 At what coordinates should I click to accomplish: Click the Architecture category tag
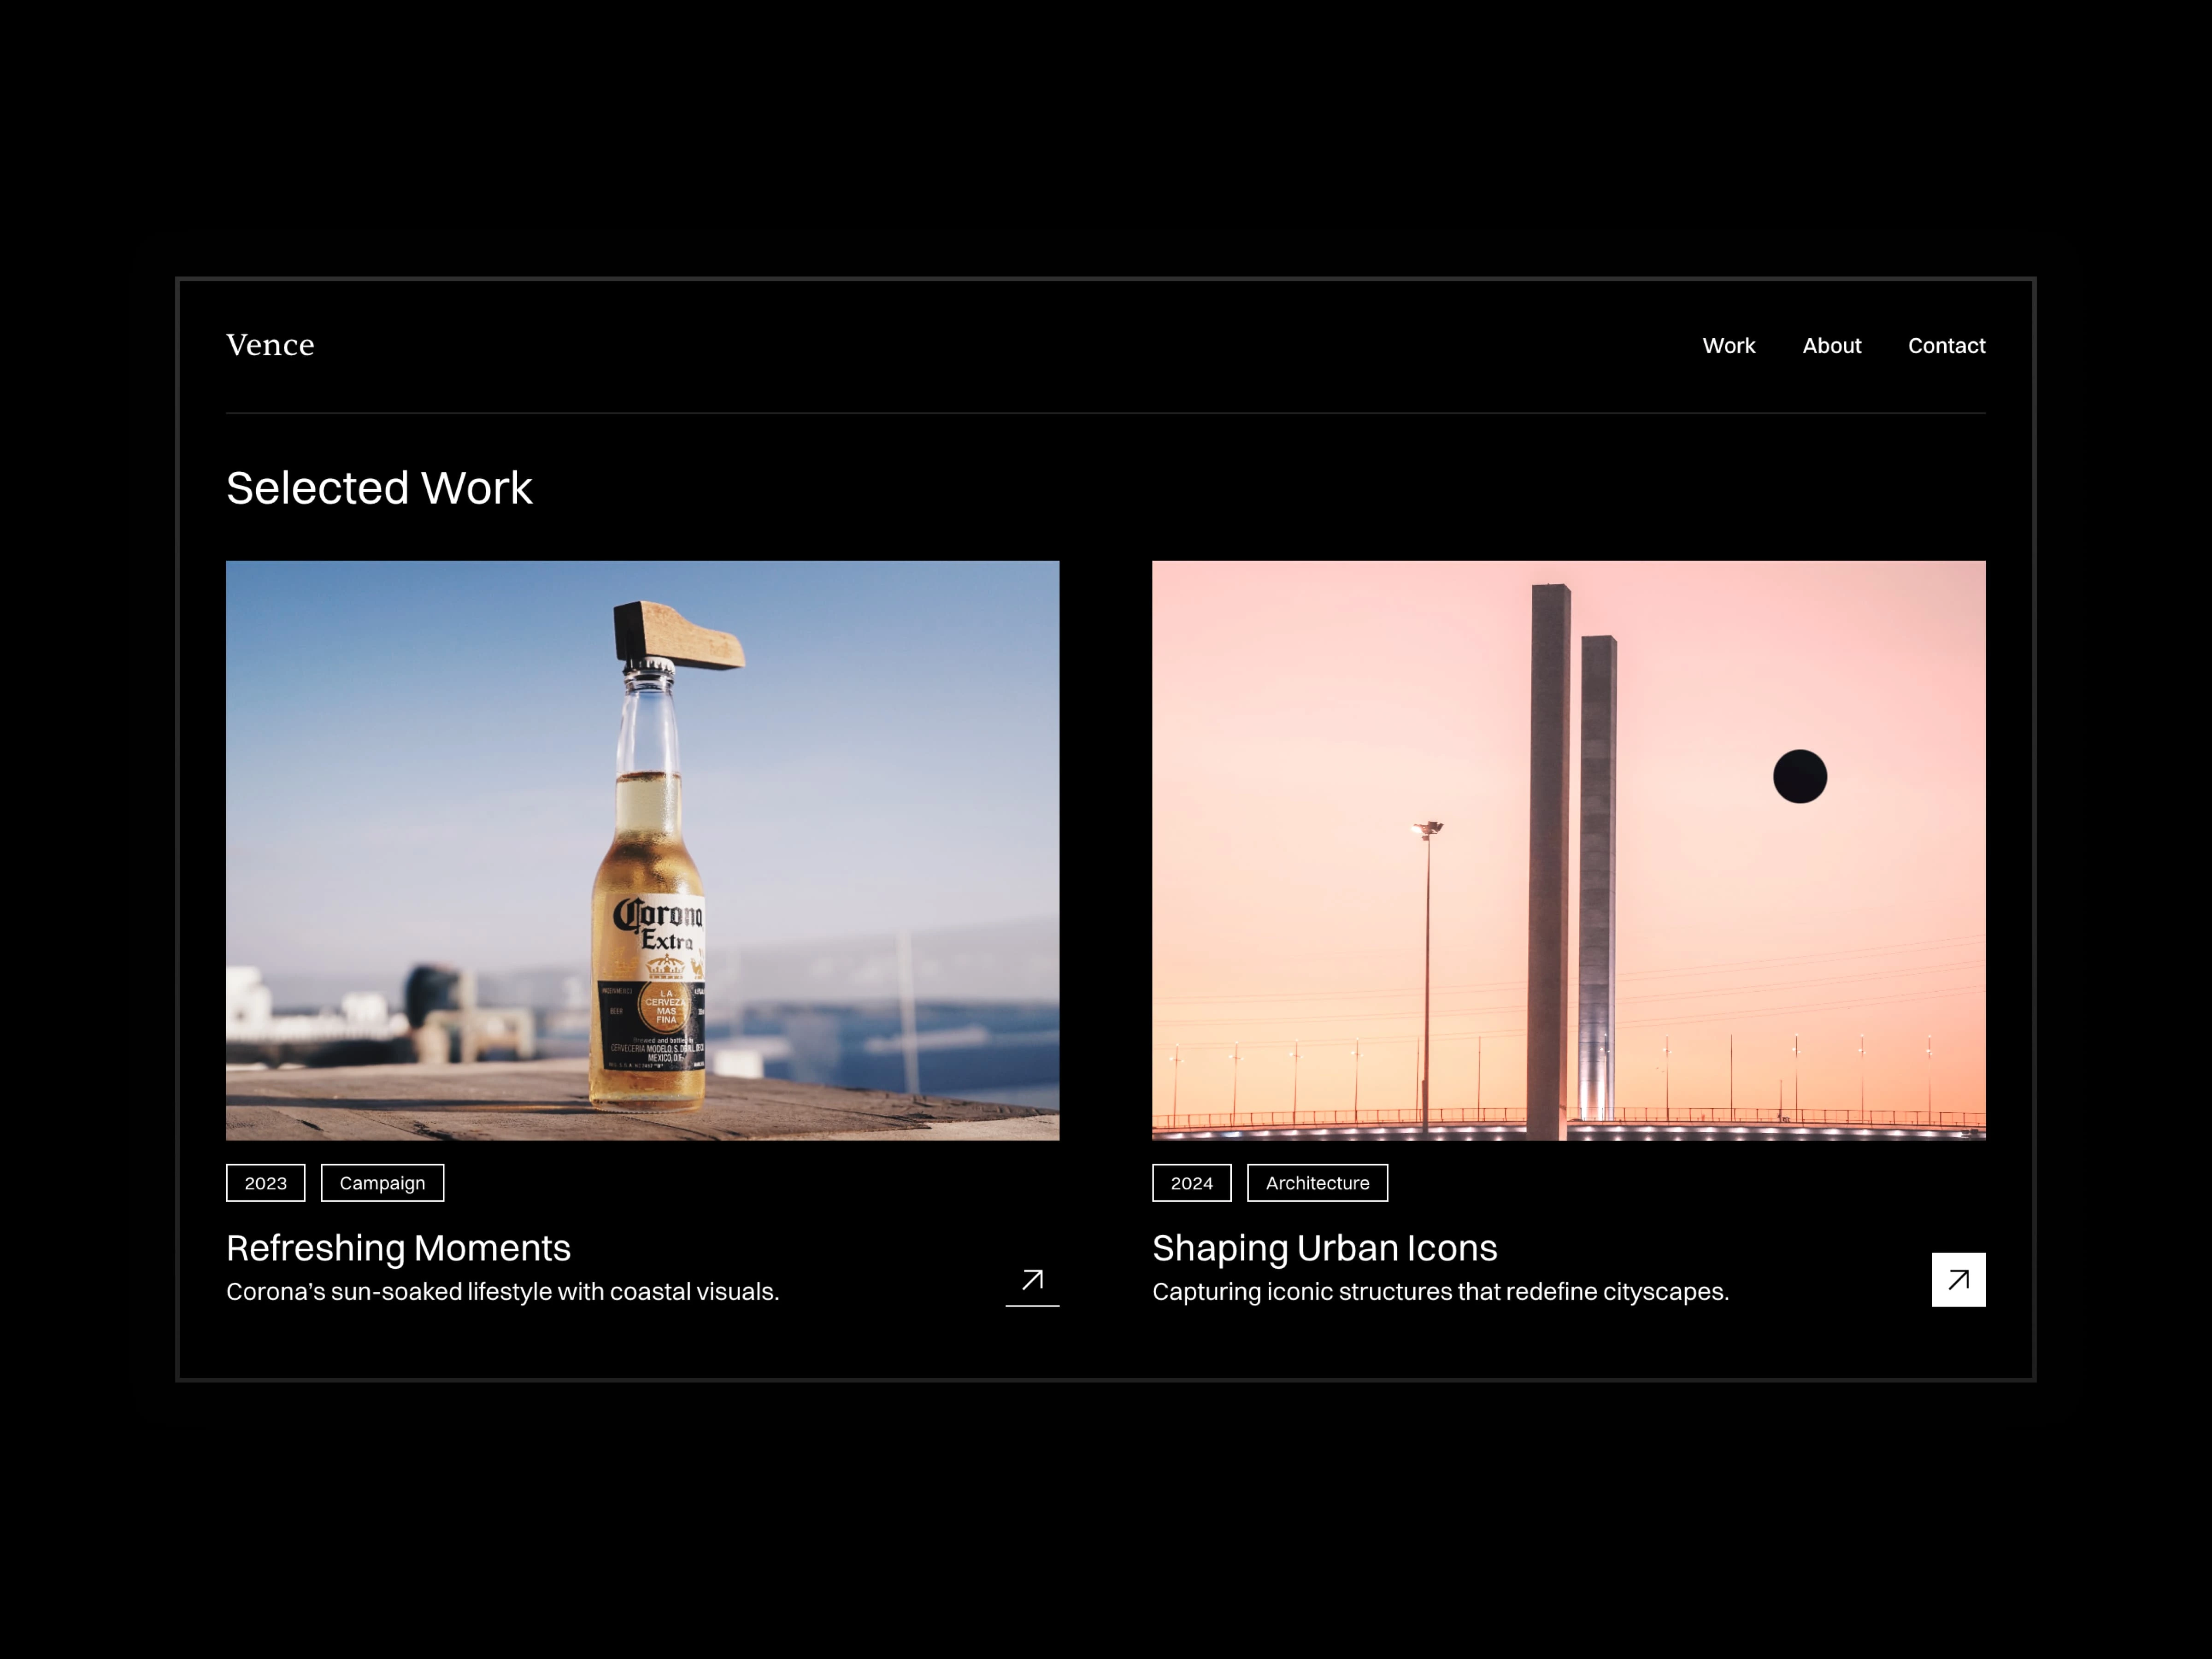coord(1316,1183)
